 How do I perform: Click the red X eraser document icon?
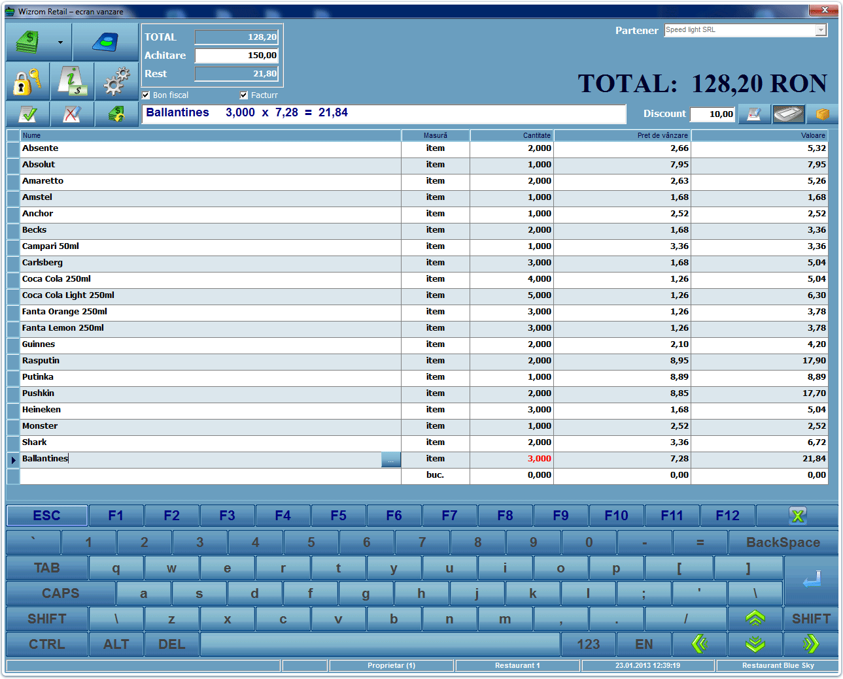[x=72, y=114]
